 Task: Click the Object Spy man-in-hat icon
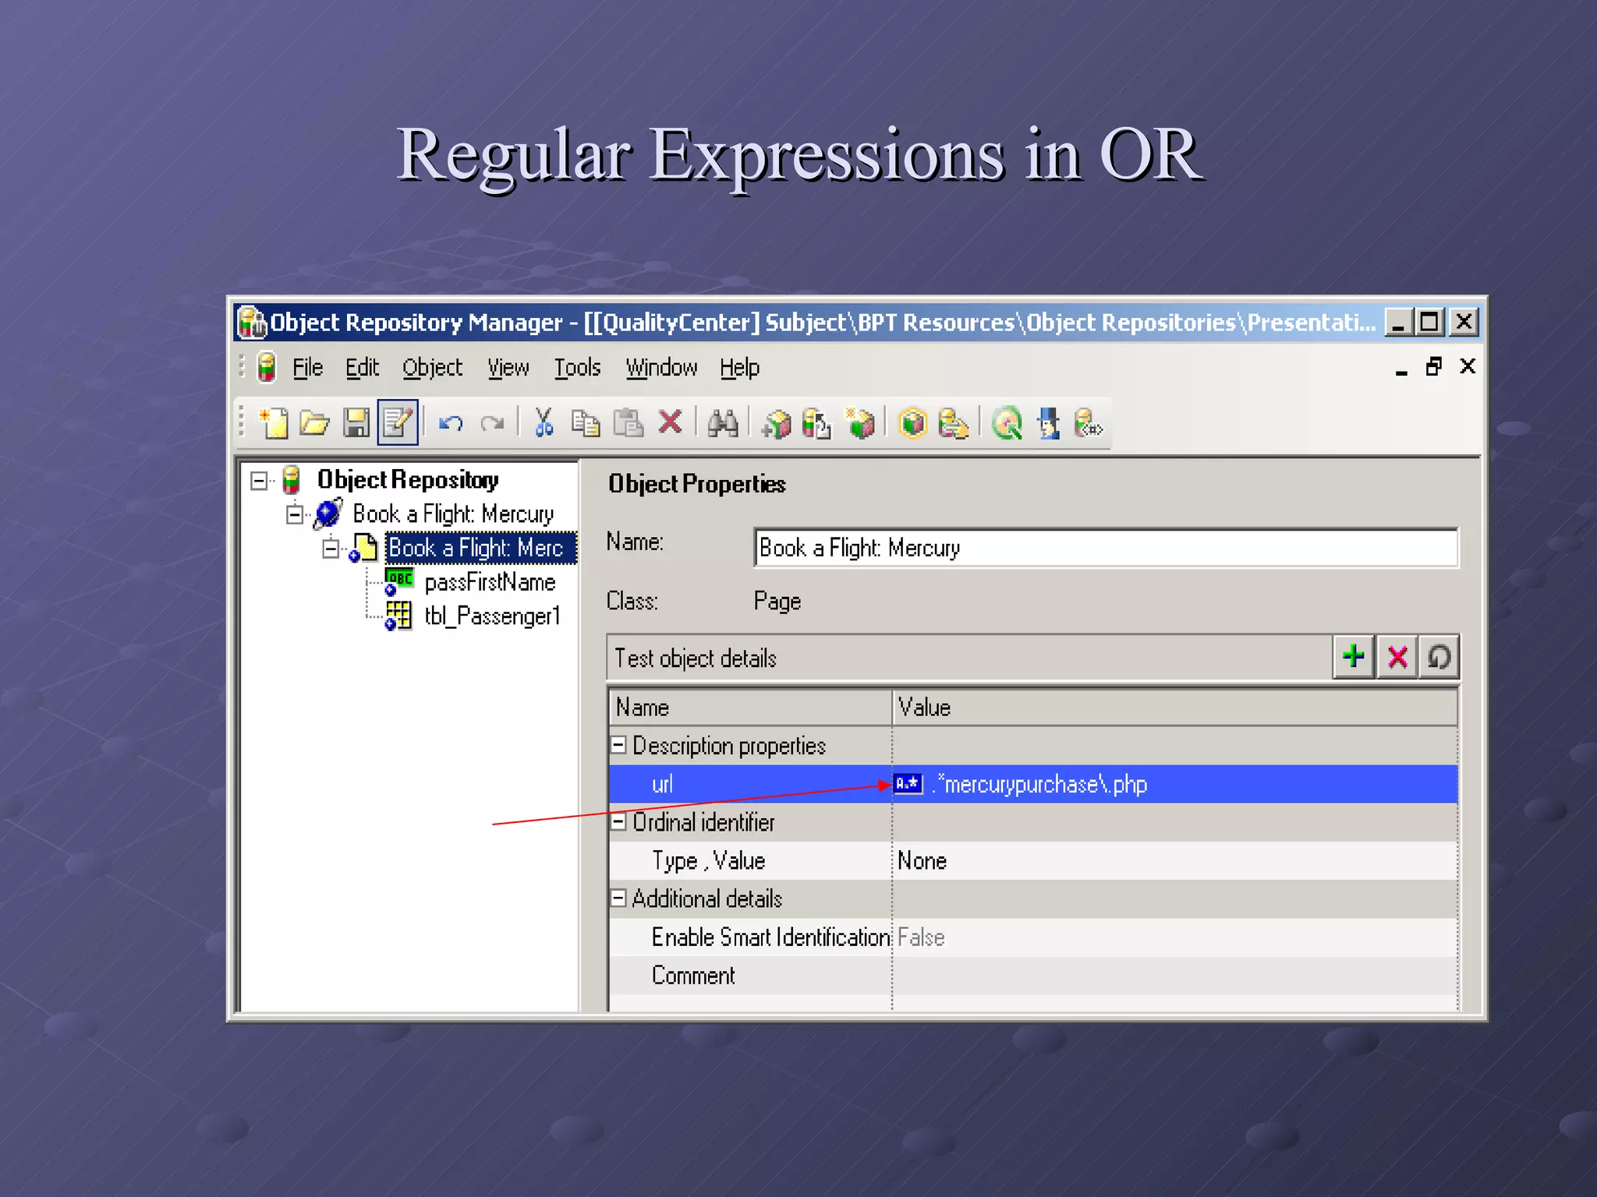coord(1049,423)
